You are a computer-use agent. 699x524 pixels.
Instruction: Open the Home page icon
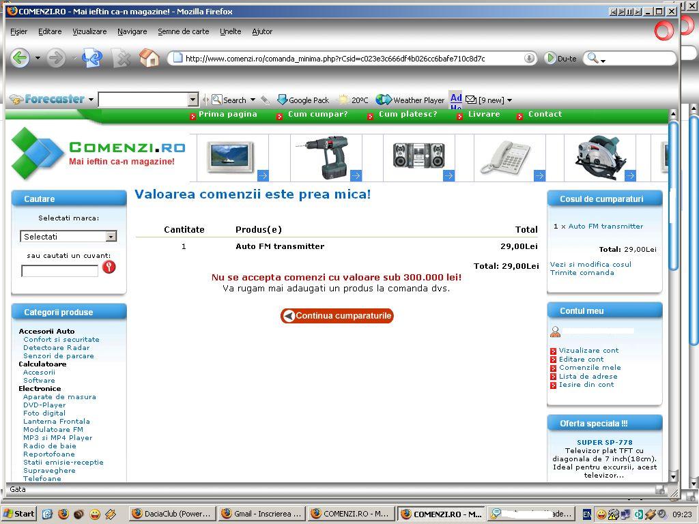[x=149, y=58]
